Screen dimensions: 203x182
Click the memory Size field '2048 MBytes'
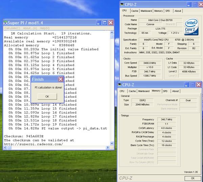coord(142,105)
